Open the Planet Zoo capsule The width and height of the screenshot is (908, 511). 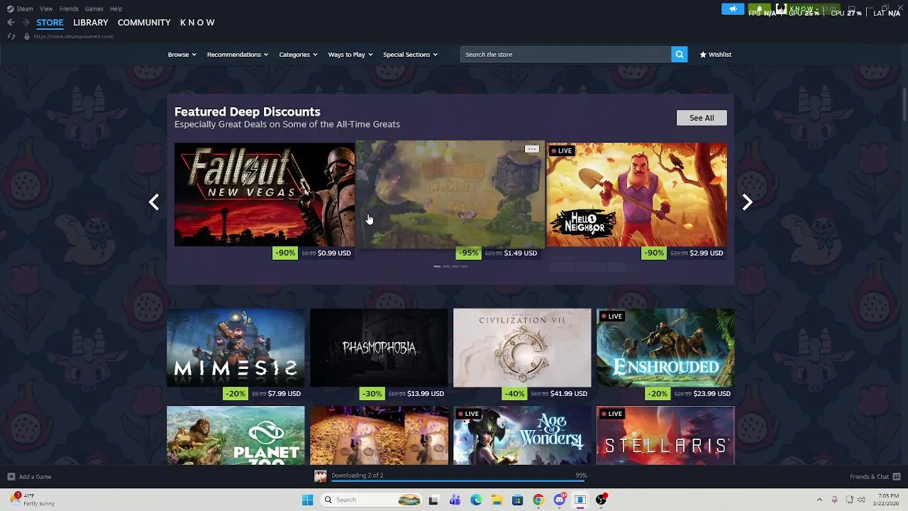(x=236, y=436)
